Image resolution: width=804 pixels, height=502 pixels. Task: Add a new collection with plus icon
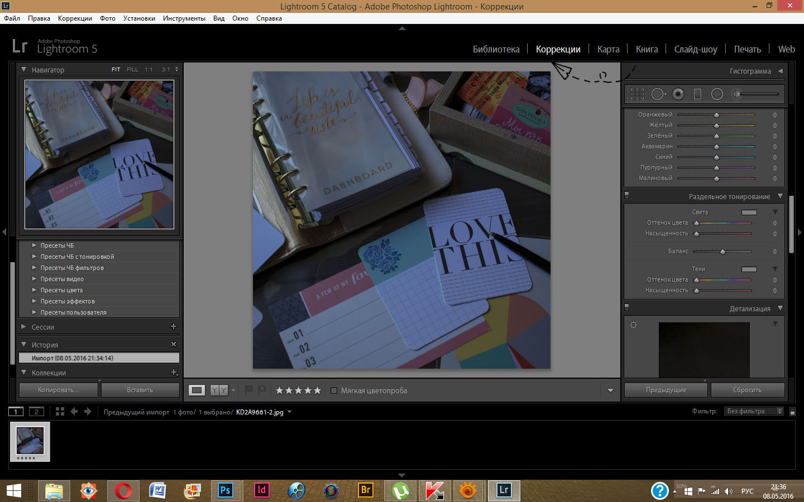(174, 372)
